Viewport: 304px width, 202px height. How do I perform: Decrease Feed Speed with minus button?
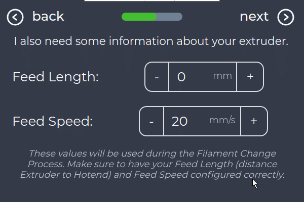click(x=151, y=121)
